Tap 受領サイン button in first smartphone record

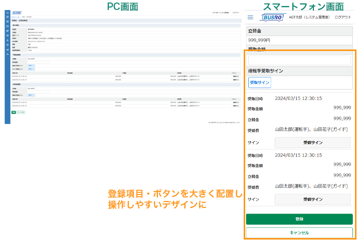313,142
